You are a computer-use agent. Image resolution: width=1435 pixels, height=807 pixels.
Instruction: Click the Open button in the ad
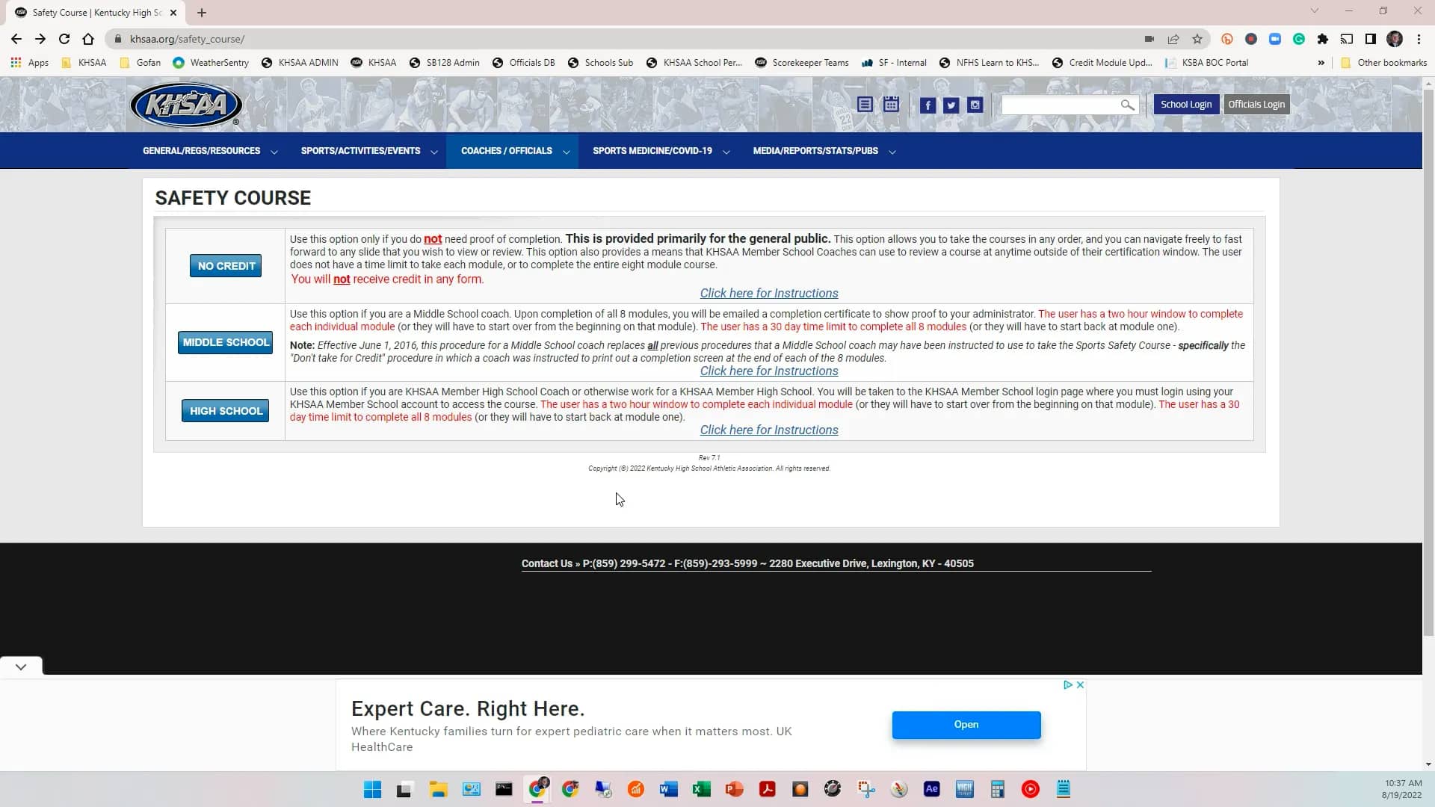966,725
